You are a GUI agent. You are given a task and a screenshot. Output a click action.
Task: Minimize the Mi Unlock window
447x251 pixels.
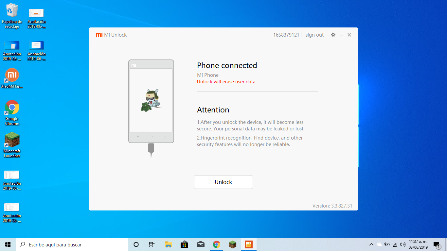(341, 35)
